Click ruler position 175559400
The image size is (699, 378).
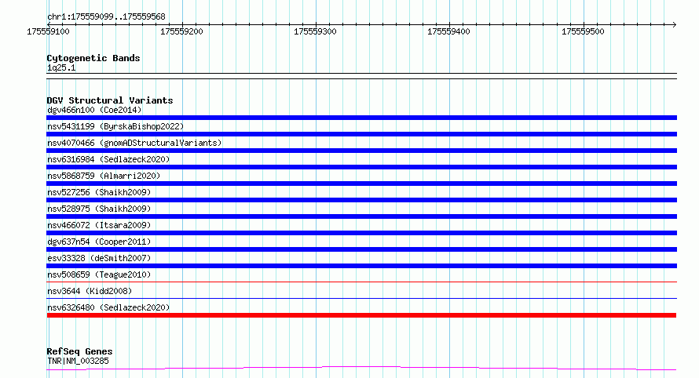click(448, 31)
